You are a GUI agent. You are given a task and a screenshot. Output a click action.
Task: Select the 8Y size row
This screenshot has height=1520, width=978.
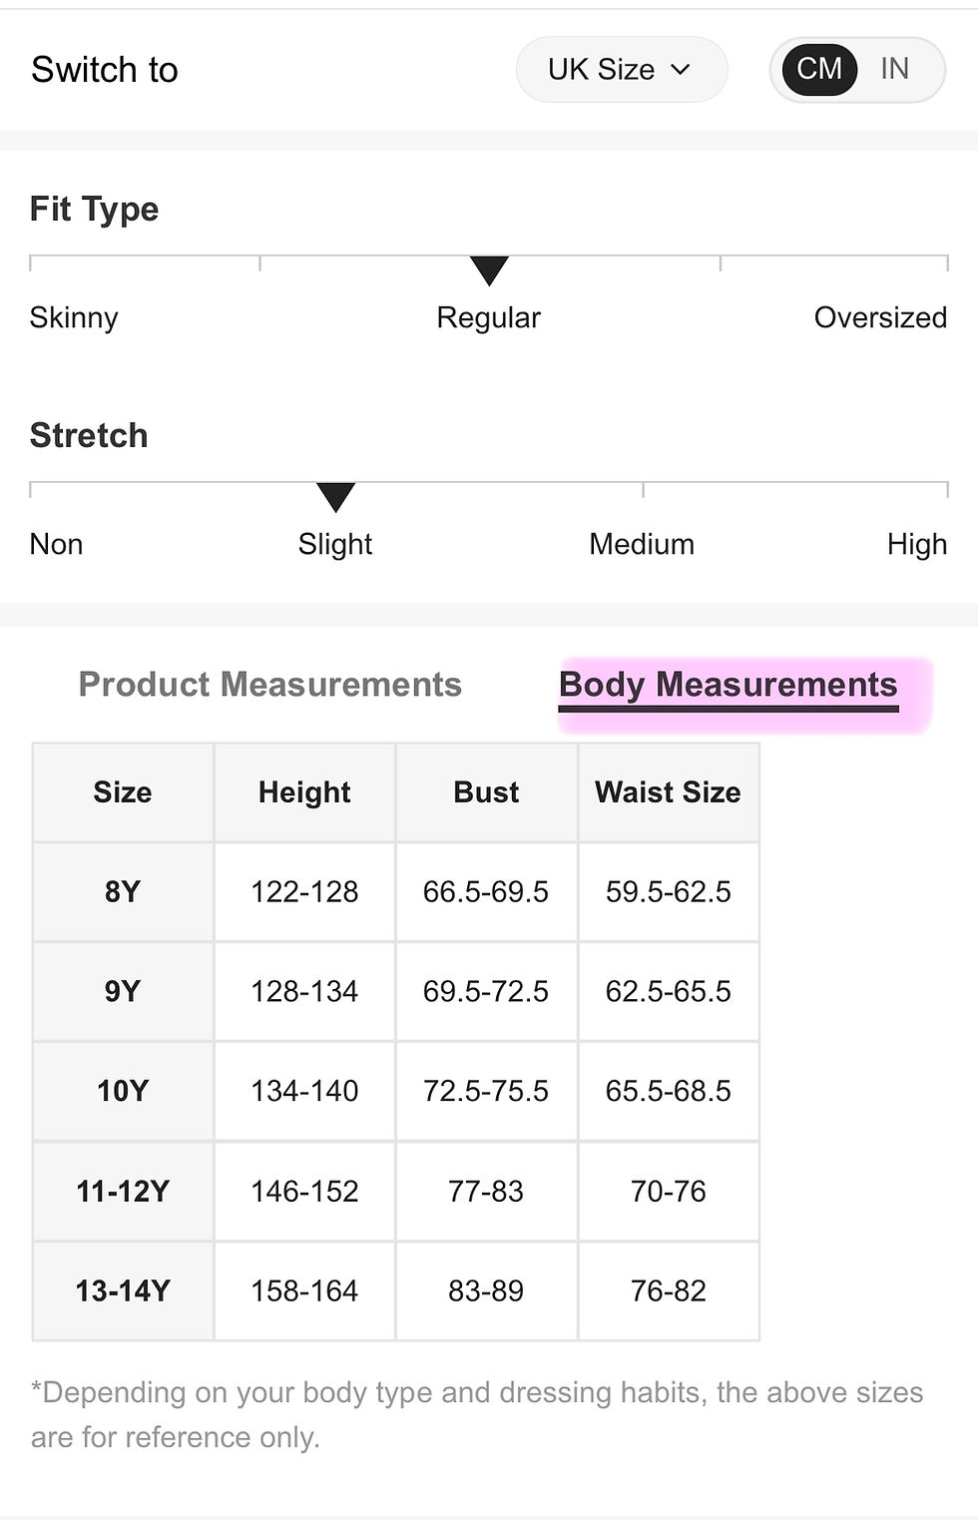396,892
